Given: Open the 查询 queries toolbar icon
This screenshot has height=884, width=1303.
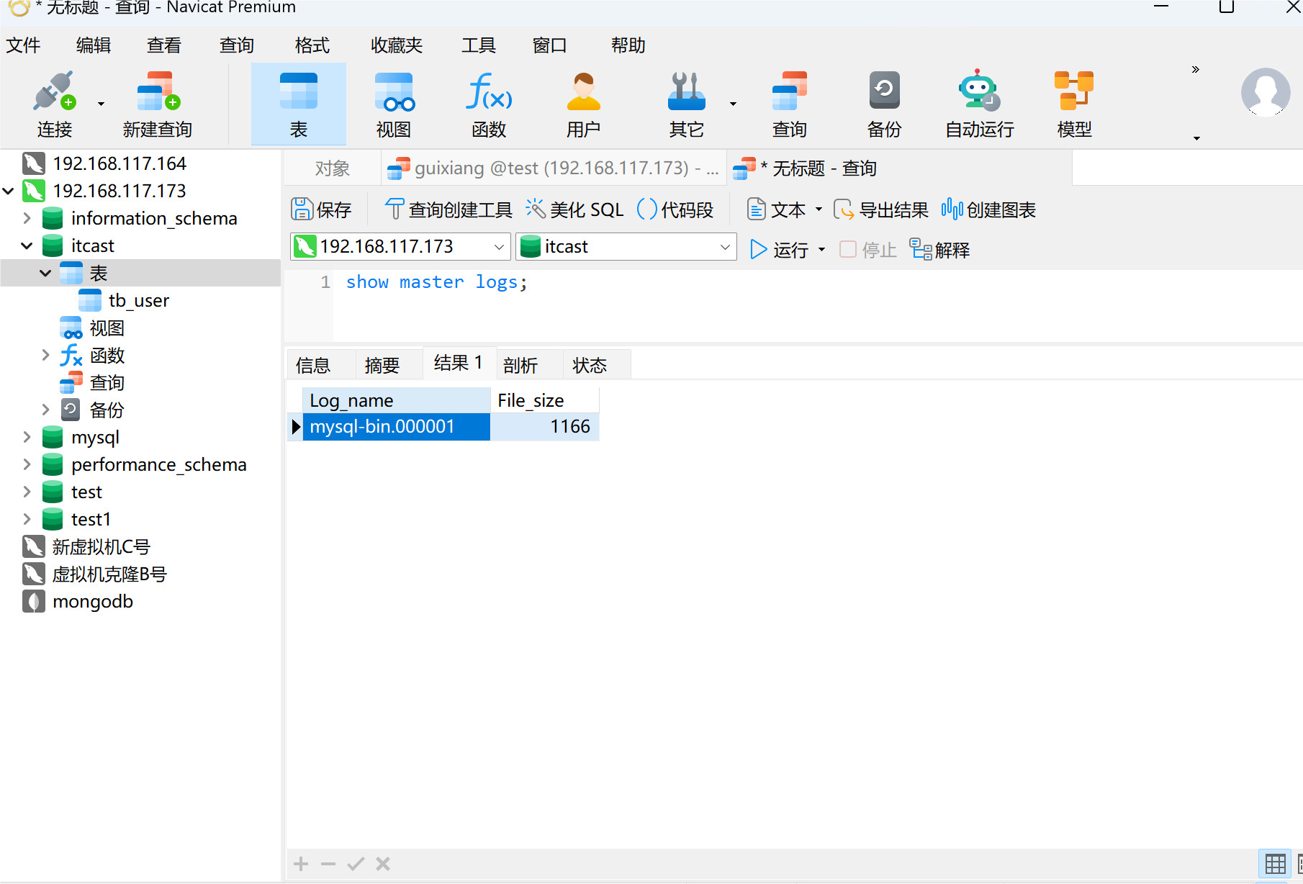Looking at the screenshot, I should pyautogui.click(x=790, y=104).
